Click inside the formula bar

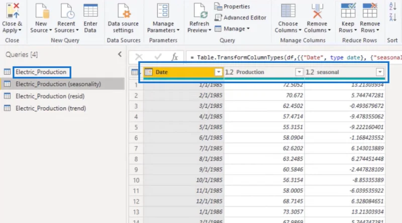[294, 57]
